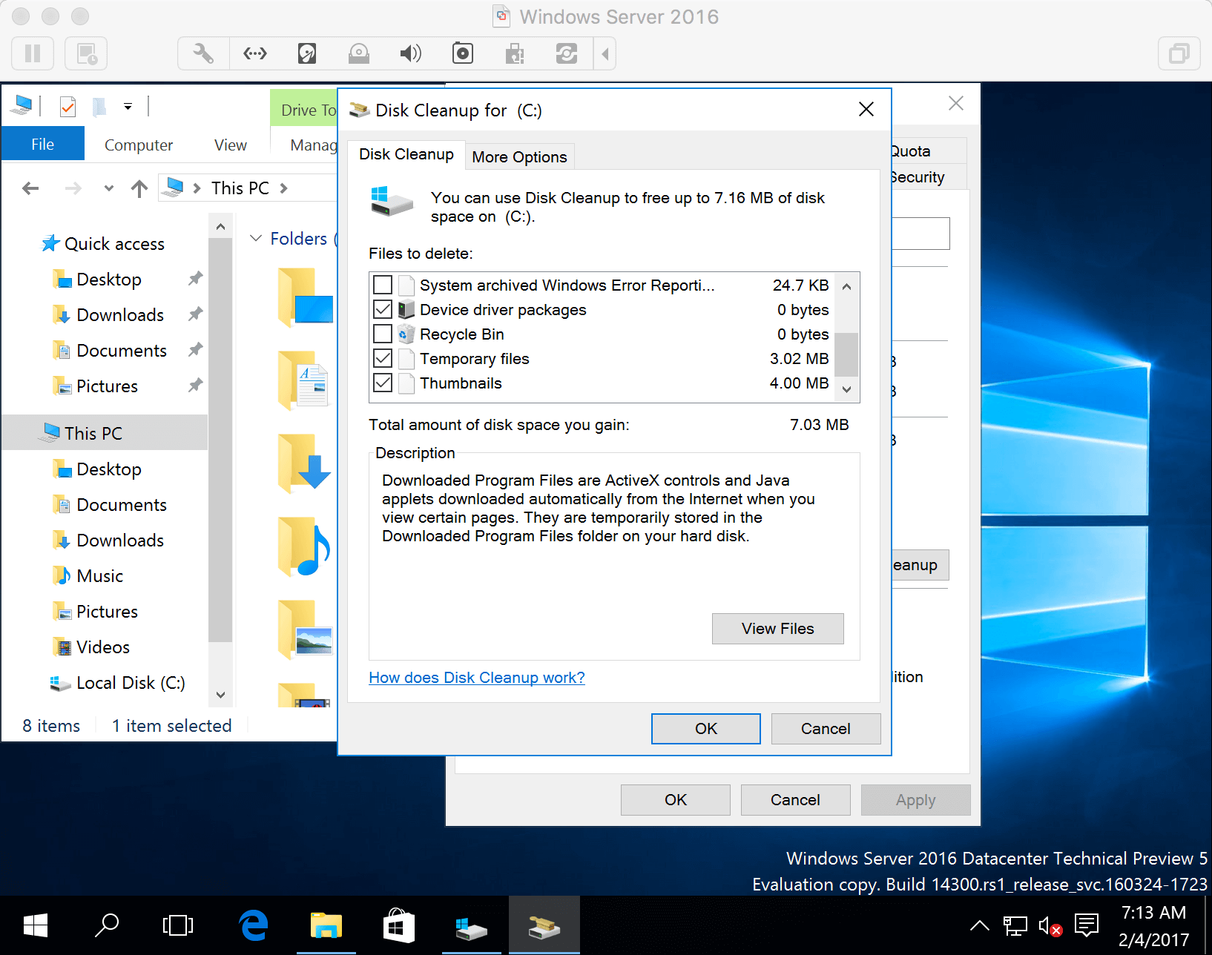Select the Disk Cleanup tab
Viewport: 1212px width, 955px height.
406,154
